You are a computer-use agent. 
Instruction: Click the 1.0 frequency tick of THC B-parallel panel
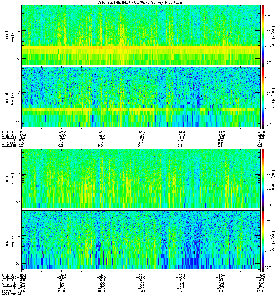[18, 236]
